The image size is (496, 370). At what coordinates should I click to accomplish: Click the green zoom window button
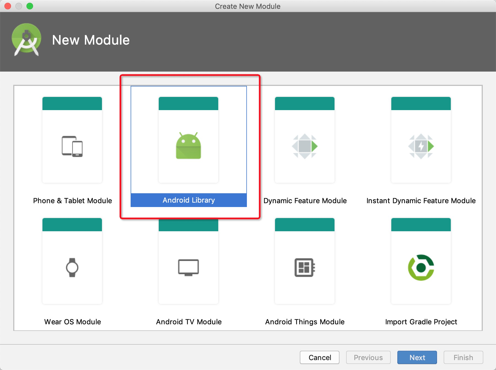pos(30,6)
